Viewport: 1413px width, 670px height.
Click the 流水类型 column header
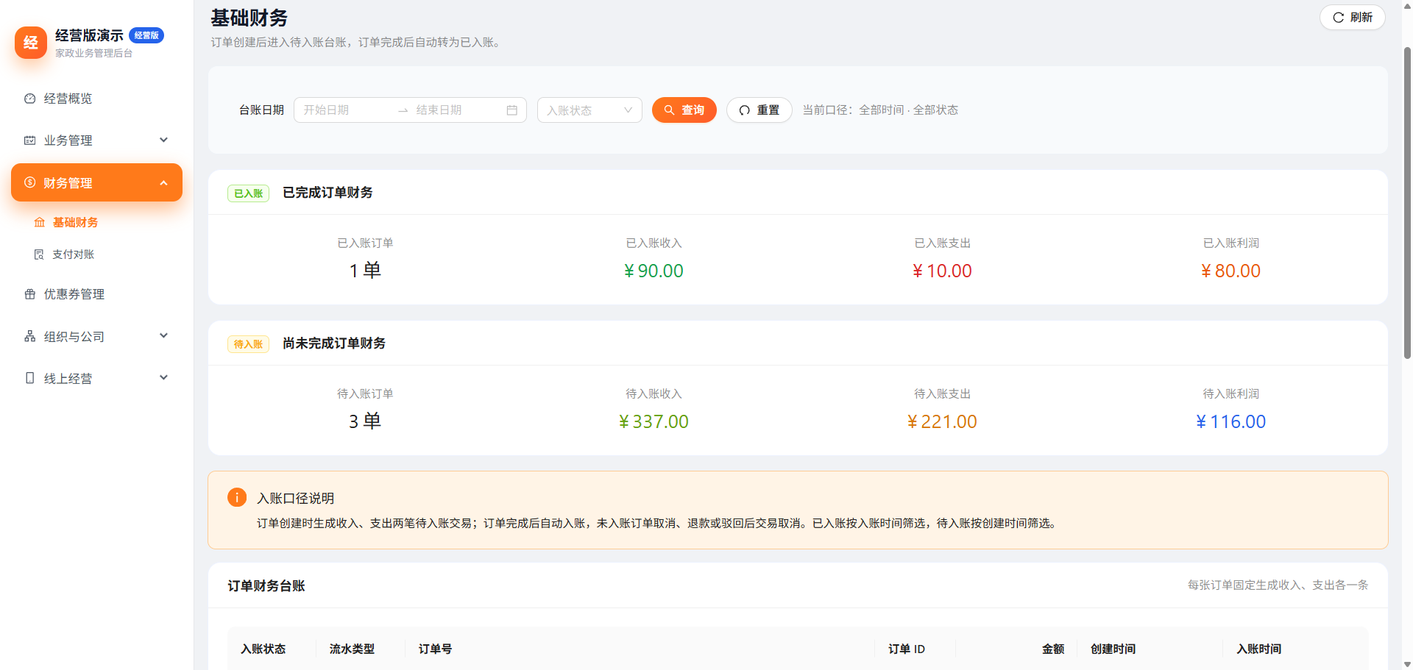click(352, 649)
